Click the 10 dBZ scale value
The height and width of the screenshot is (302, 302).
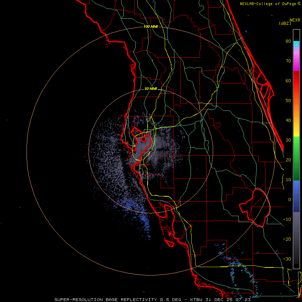coord(288,180)
